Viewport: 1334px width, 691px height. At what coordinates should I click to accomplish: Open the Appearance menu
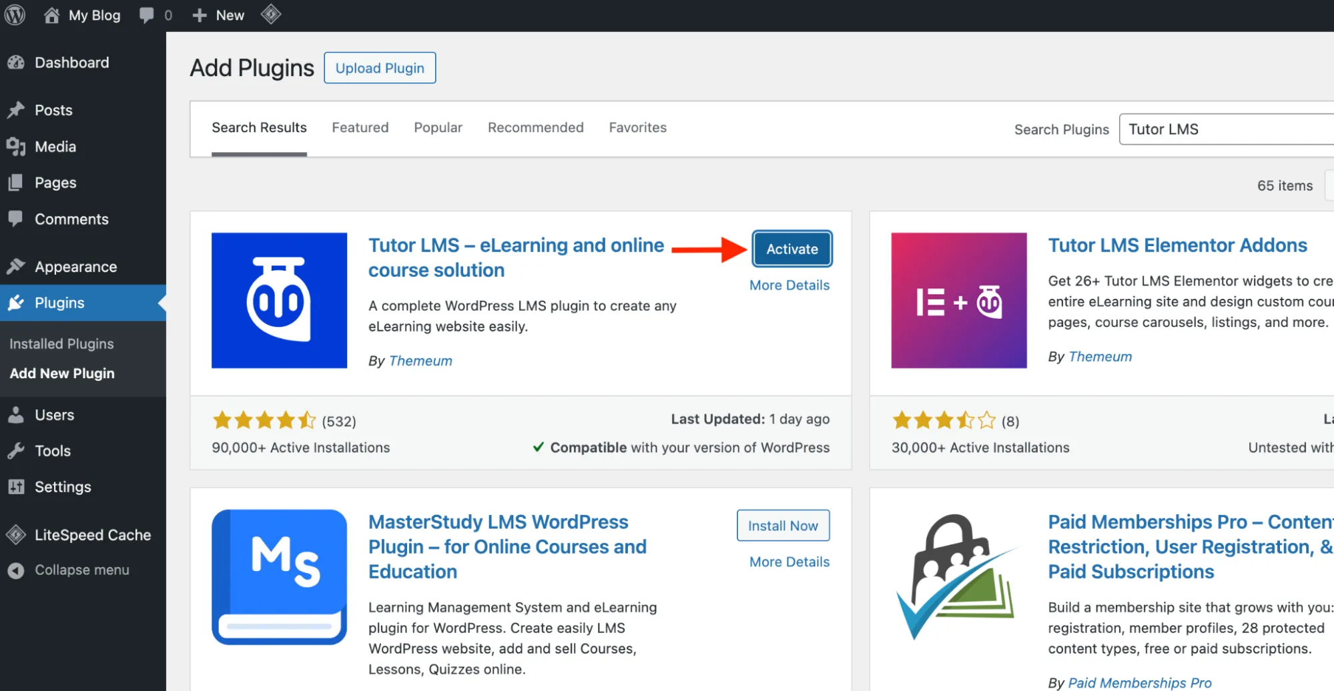(x=75, y=267)
